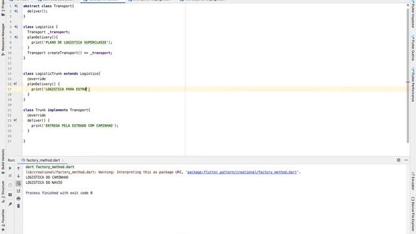416x234 pixels.
Task: Clear console with the trash icon
Action: pos(18,205)
